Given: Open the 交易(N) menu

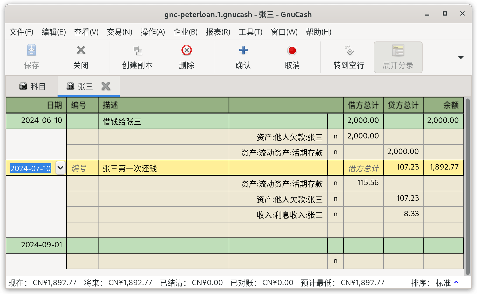Looking at the screenshot, I should 120,32.
